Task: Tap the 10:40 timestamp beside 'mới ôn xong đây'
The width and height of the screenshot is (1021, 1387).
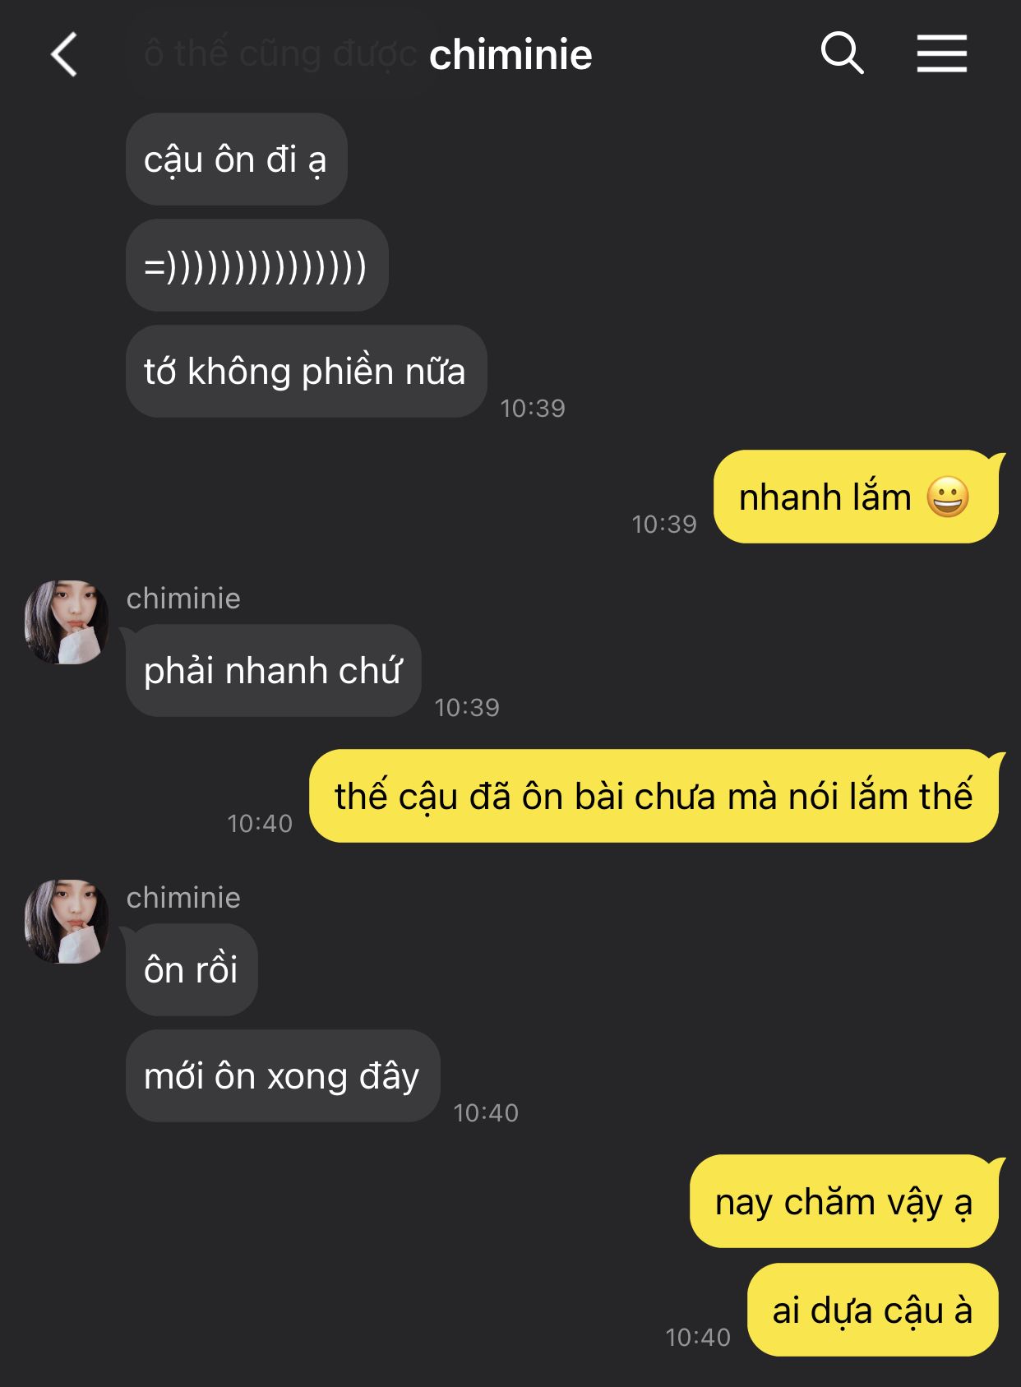Action: (486, 1113)
